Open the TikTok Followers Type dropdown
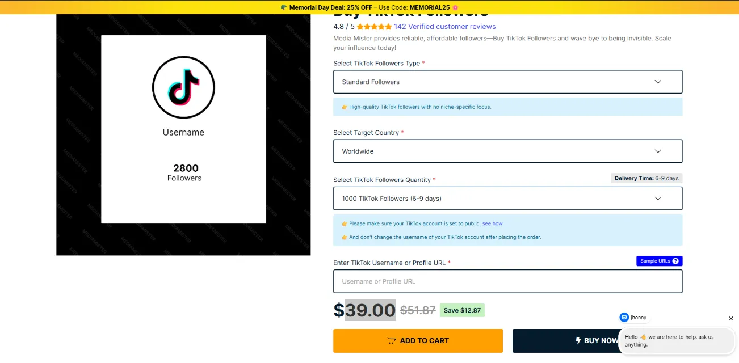Viewport: 739px width, 363px height. coord(507,82)
